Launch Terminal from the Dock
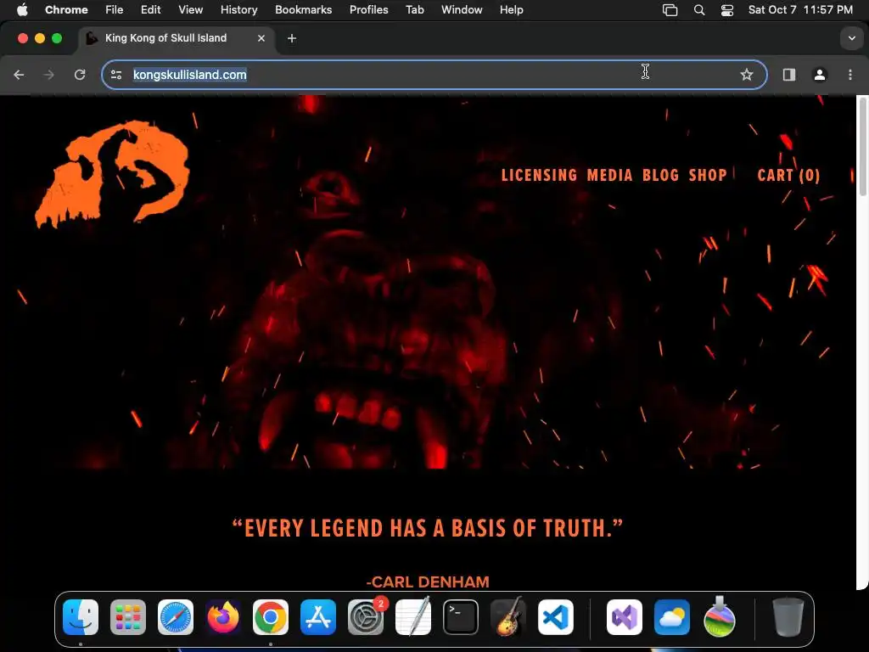This screenshot has width=869, height=652. pos(461,617)
